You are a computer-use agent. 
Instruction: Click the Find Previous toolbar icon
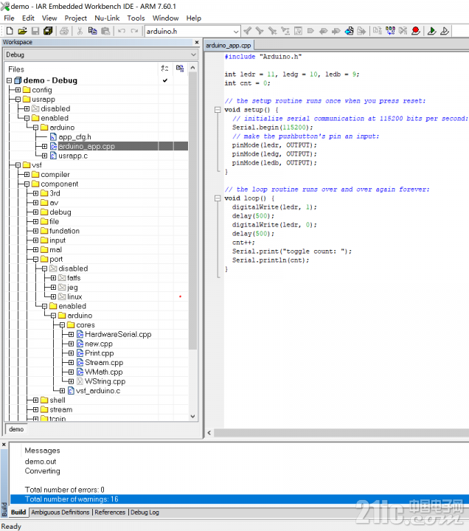(x=247, y=31)
